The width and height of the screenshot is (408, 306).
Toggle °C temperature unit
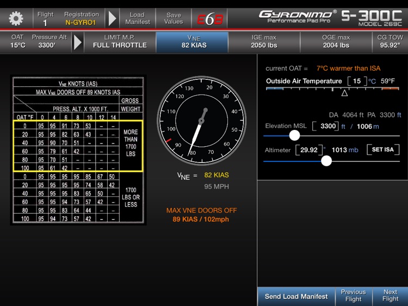(x=372, y=82)
